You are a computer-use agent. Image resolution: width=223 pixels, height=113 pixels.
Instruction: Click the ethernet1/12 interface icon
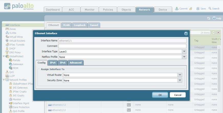[x=50, y=105]
